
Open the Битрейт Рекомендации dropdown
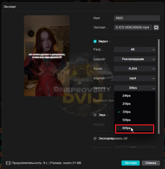(135, 59)
